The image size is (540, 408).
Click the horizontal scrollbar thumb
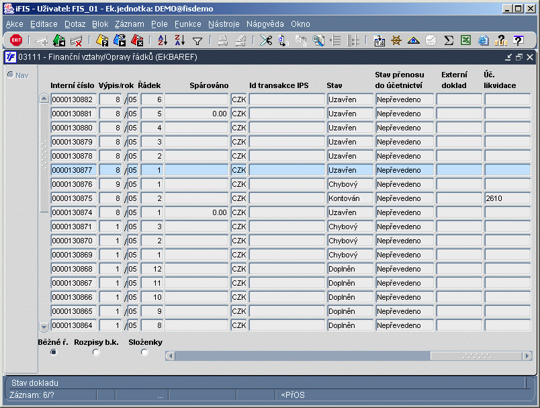point(477,356)
